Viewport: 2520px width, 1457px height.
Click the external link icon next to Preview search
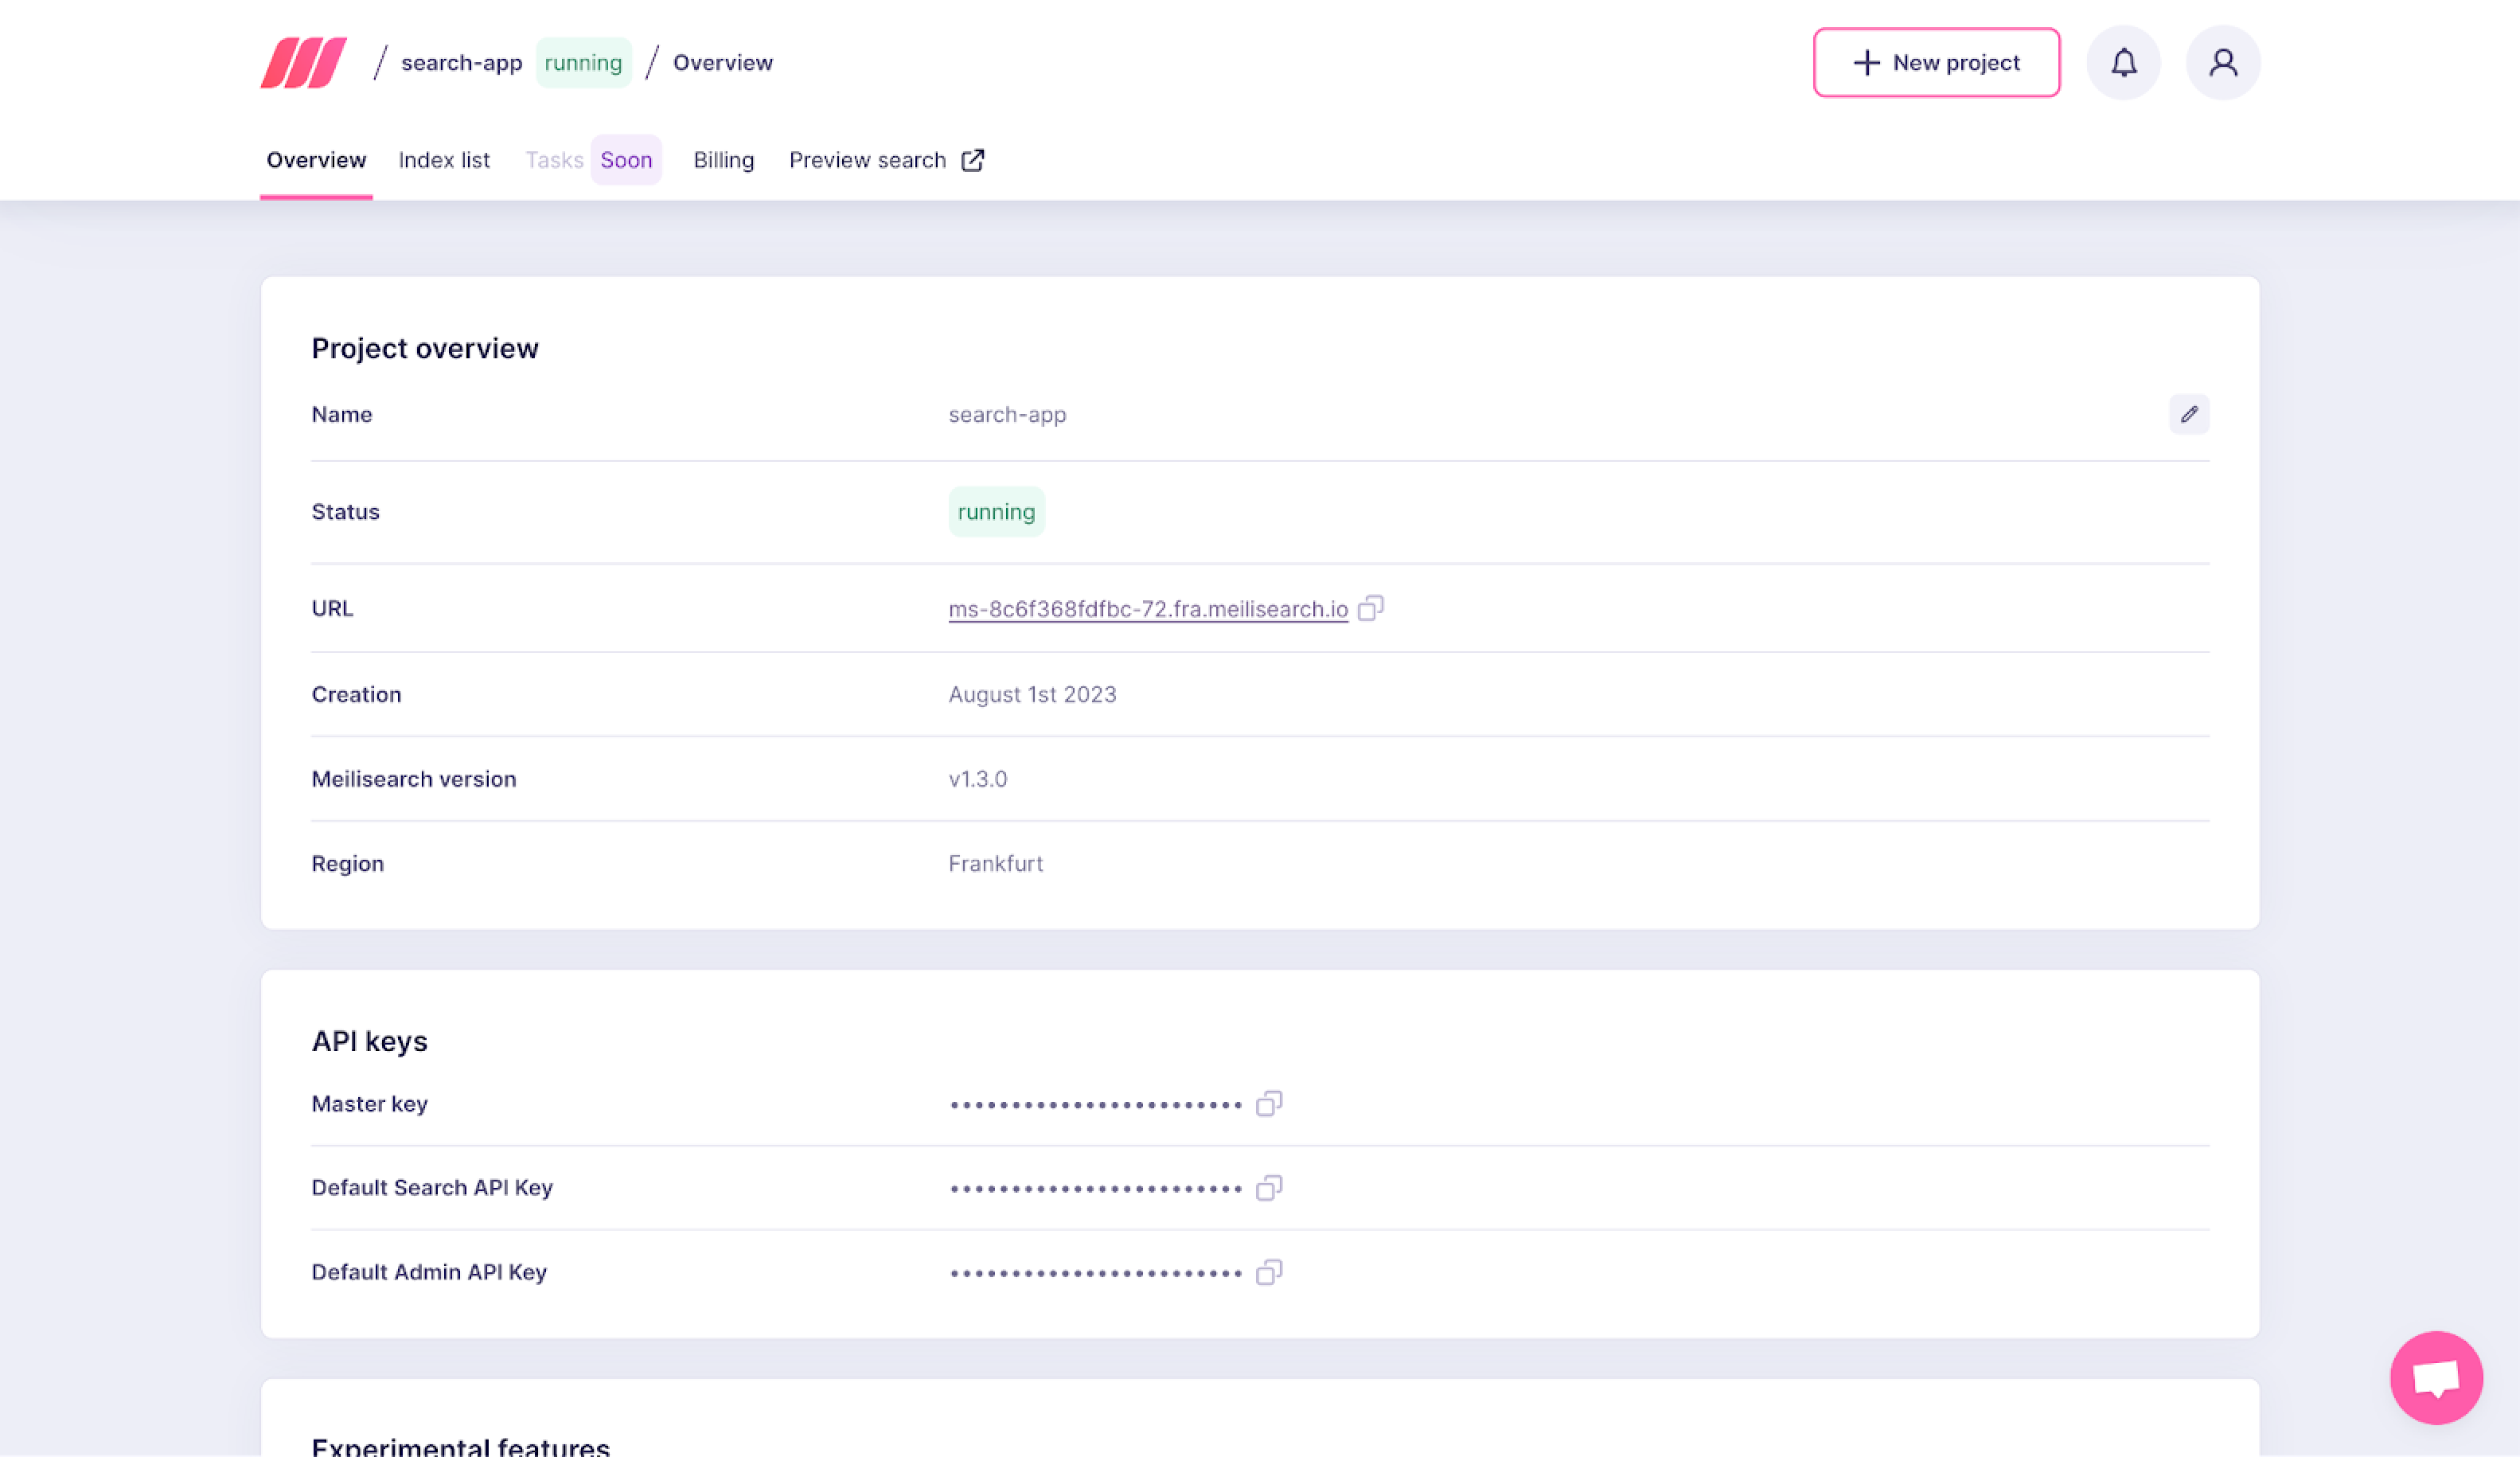point(972,159)
